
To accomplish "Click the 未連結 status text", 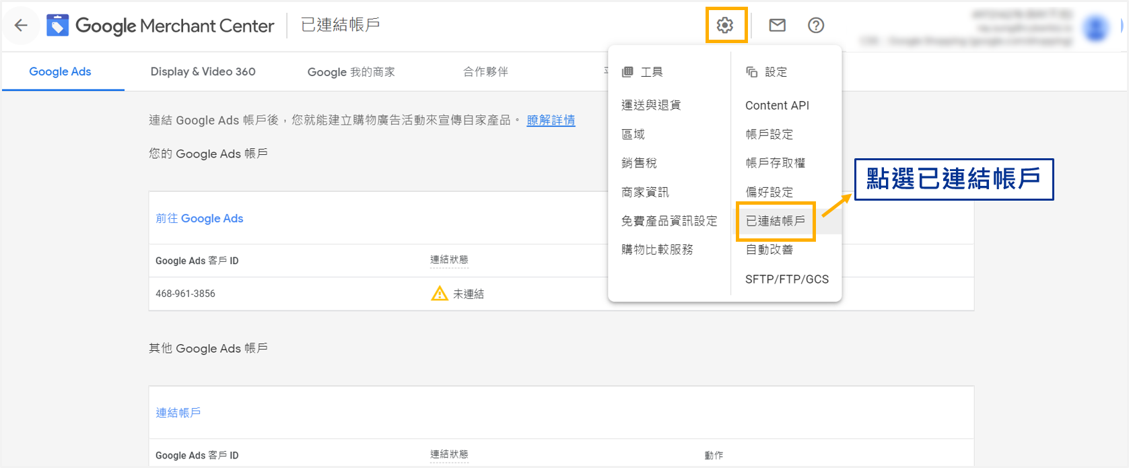I will 469,294.
